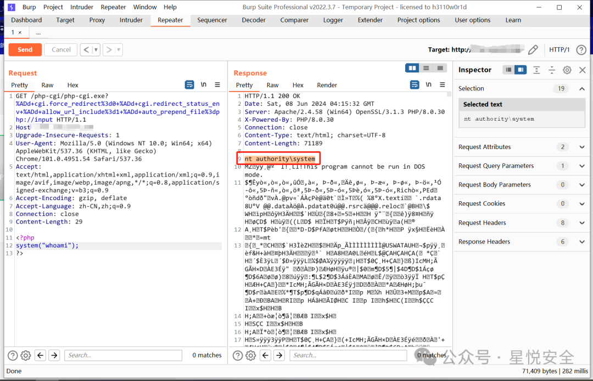Go to previous response search match

coord(266,355)
